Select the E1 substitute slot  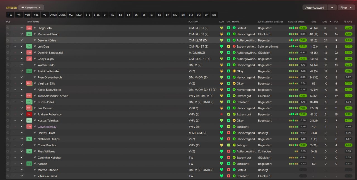click(105, 15)
